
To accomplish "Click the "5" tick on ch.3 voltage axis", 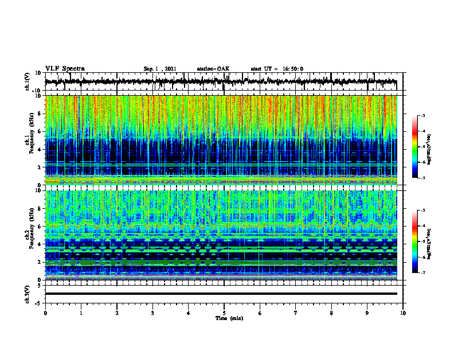I will click(x=40, y=286).
